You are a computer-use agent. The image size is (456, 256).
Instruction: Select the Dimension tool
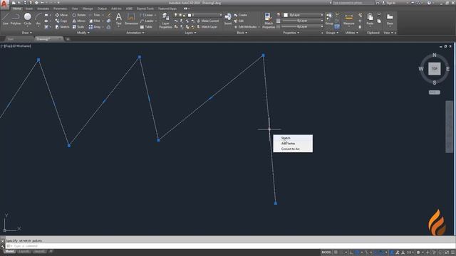[x=131, y=19]
